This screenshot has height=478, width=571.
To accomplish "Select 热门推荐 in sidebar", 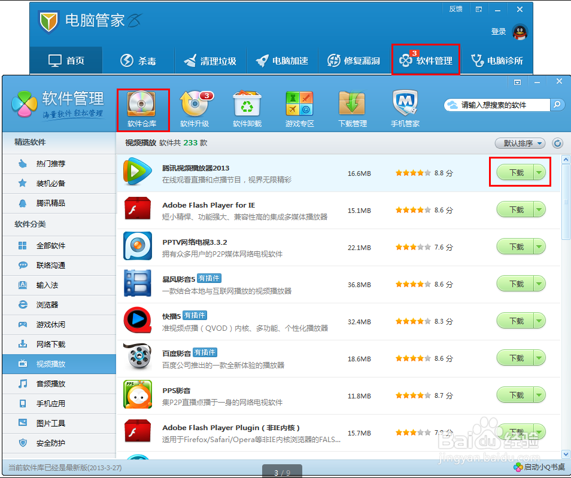I will click(x=59, y=163).
